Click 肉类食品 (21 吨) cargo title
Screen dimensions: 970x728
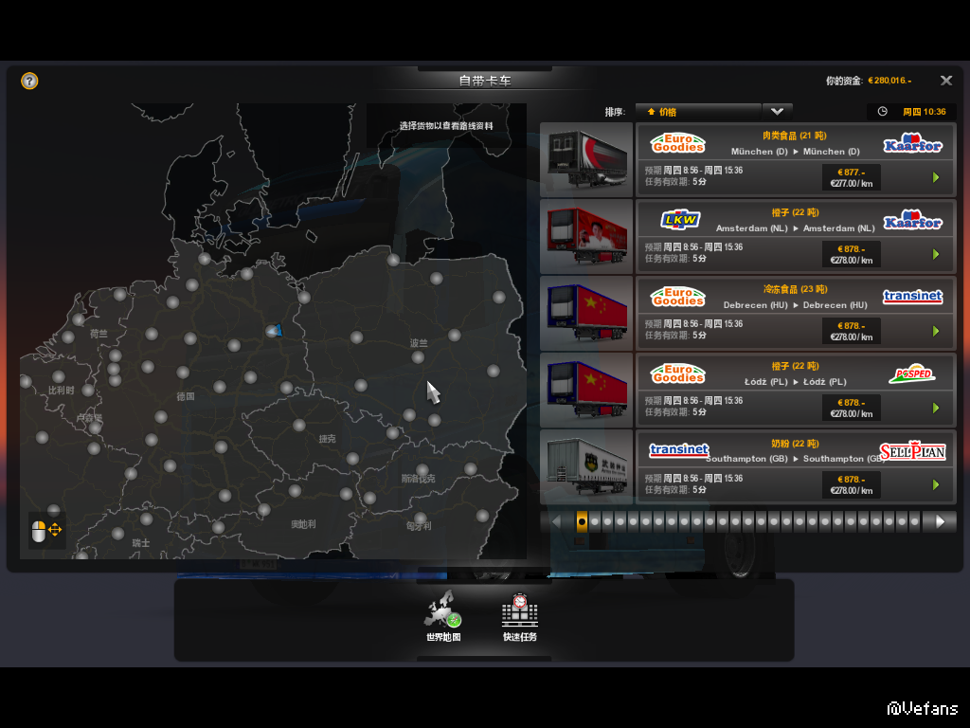pos(795,136)
